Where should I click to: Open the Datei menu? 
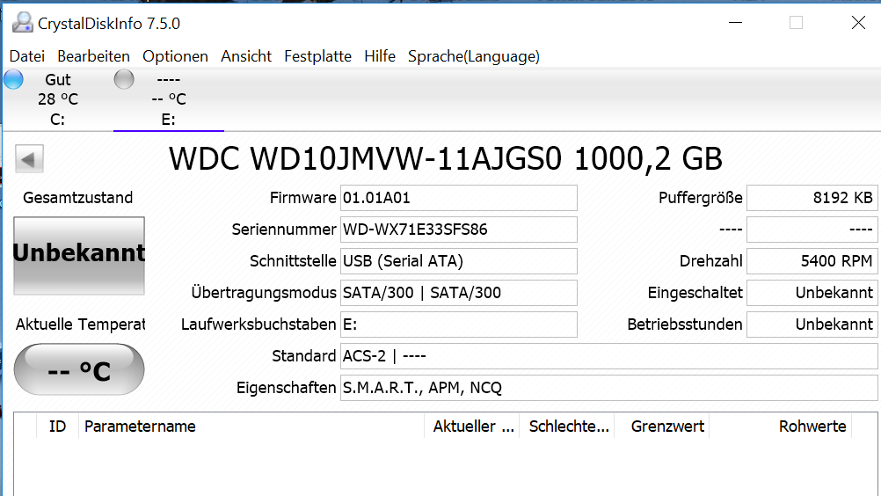coord(27,56)
